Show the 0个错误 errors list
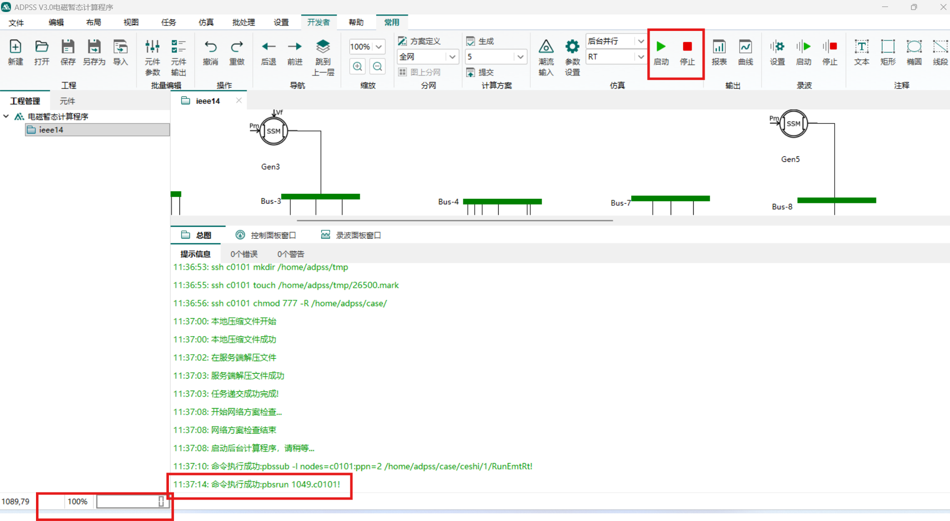The image size is (950, 521). pos(244,254)
